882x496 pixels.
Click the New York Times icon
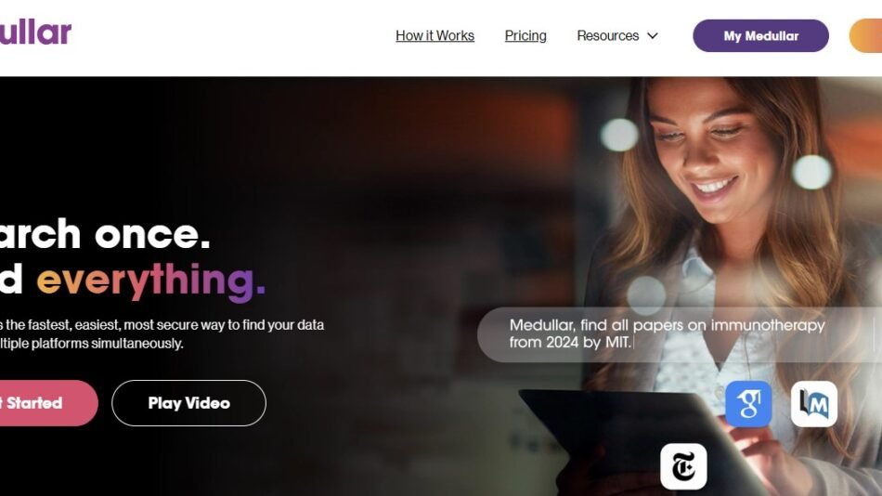pos(683,466)
